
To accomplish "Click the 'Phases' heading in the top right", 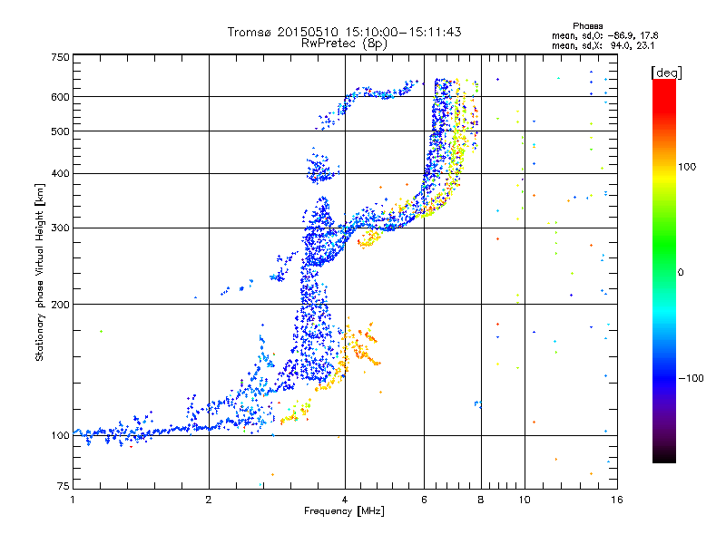I will click(587, 26).
